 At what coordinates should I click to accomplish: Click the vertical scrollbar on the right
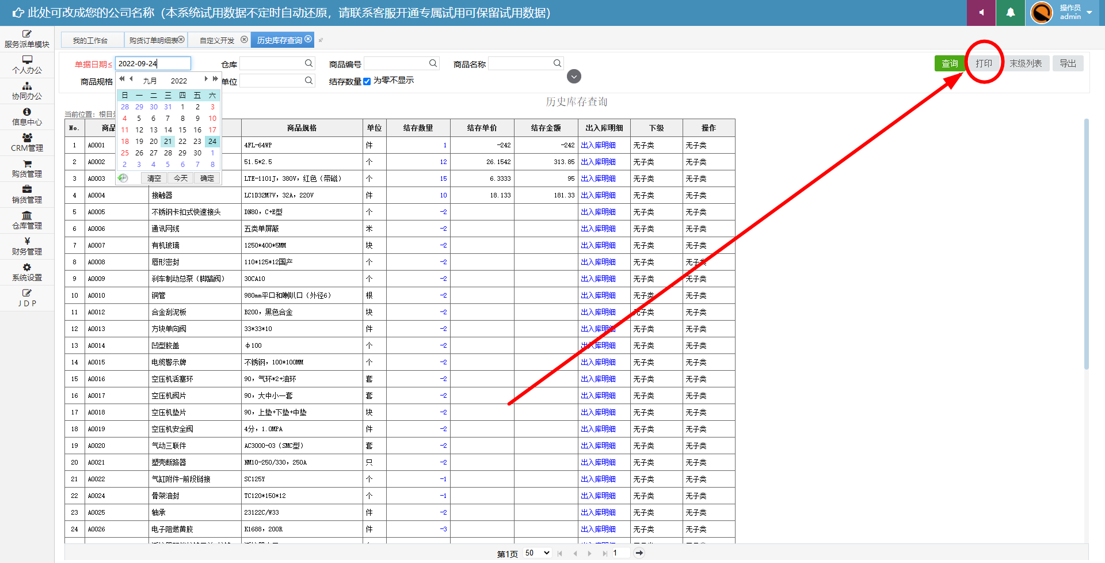pos(1086,244)
